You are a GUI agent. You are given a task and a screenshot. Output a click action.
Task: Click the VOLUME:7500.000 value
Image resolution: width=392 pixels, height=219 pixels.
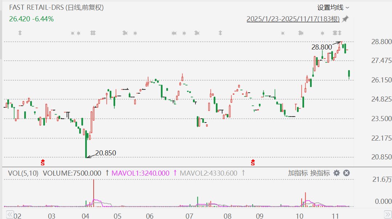(72, 173)
